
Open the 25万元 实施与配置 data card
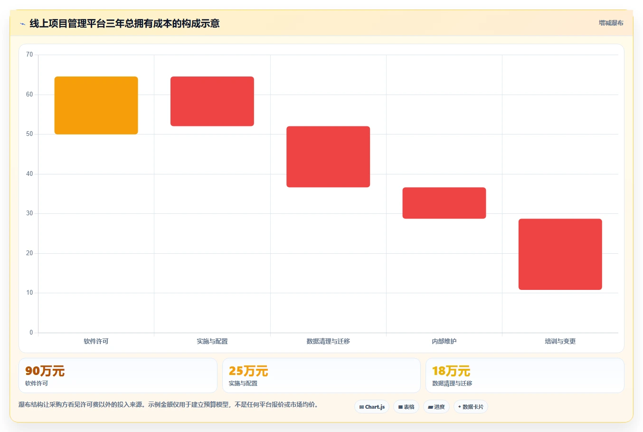point(321,375)
